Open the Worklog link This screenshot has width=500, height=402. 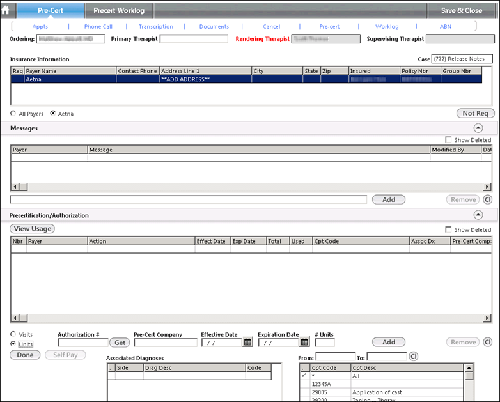(x=387, y=27)
